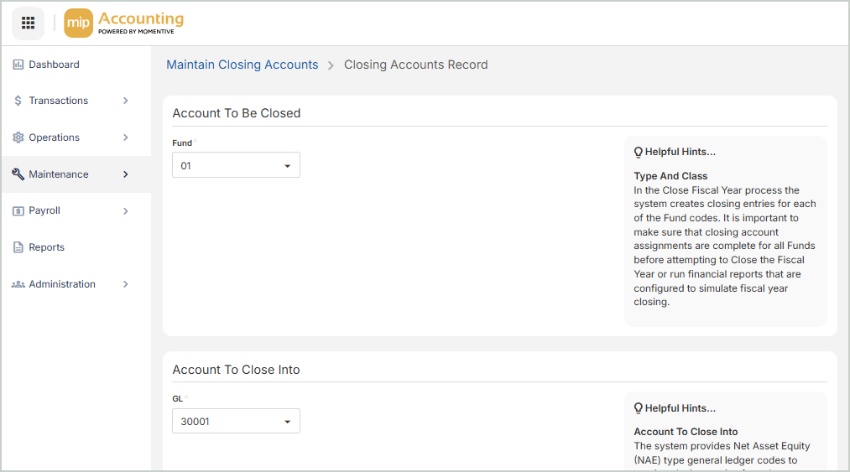
Task: Go to Dashboard in the sidebar
Action: click(54, 65)
